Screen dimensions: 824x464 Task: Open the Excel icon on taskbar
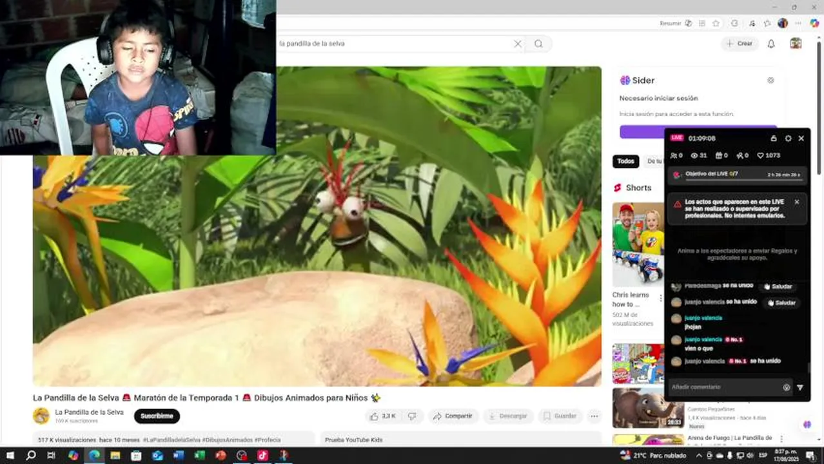[x=199, y=456]
